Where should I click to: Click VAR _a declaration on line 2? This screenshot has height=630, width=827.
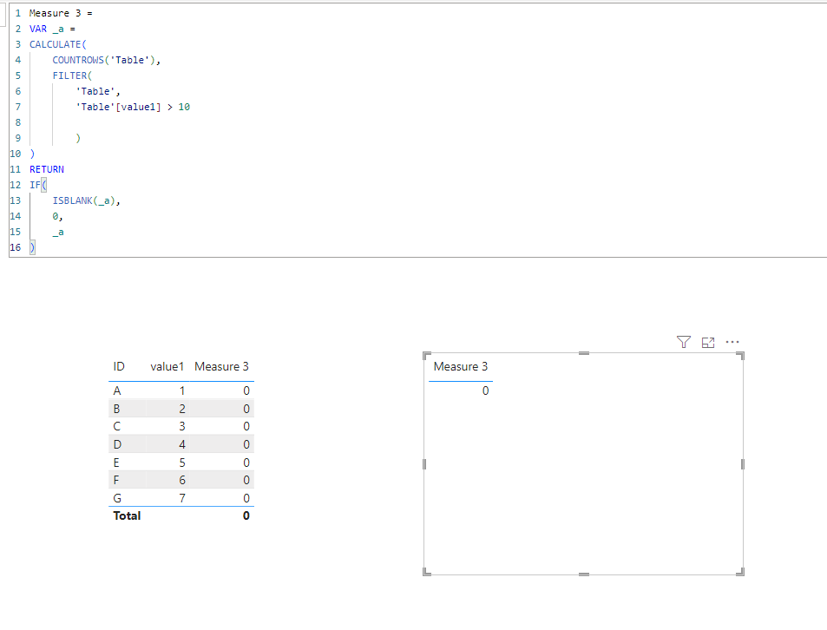pyautogui.click(x=52, y=29)
